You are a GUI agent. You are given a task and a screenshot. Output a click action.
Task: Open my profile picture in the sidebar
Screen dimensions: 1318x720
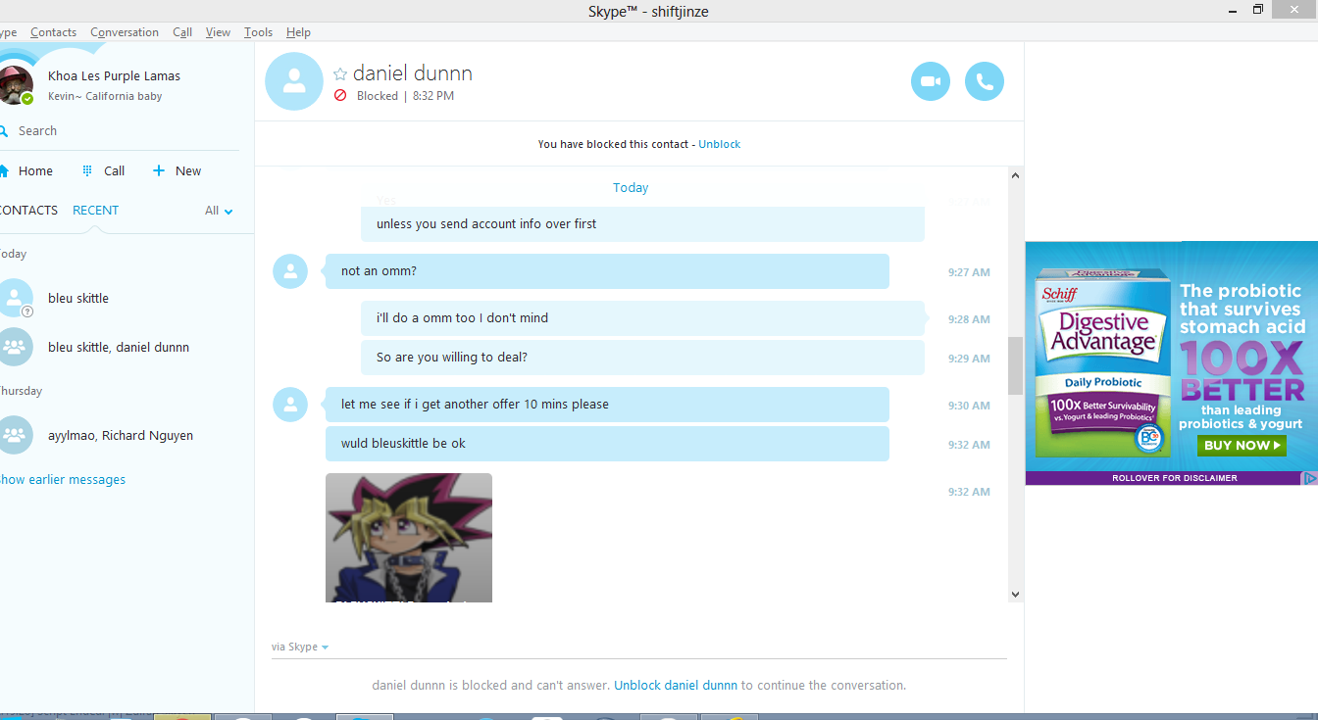pos(14,85)
